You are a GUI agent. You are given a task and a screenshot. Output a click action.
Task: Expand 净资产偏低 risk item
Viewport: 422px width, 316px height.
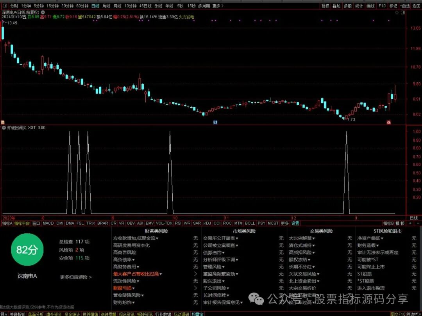pyautogui.click(x=370, y=238)
